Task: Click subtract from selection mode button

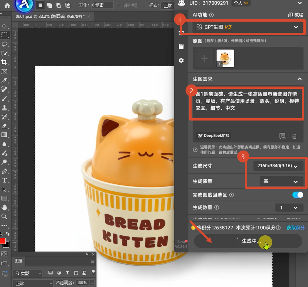Action: point(59,5)
